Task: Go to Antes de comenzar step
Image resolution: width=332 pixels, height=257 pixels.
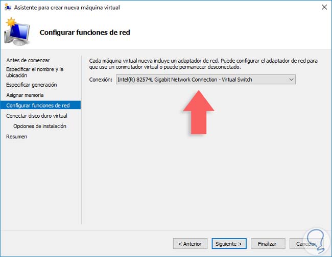Action: click(x=28, y=60)
